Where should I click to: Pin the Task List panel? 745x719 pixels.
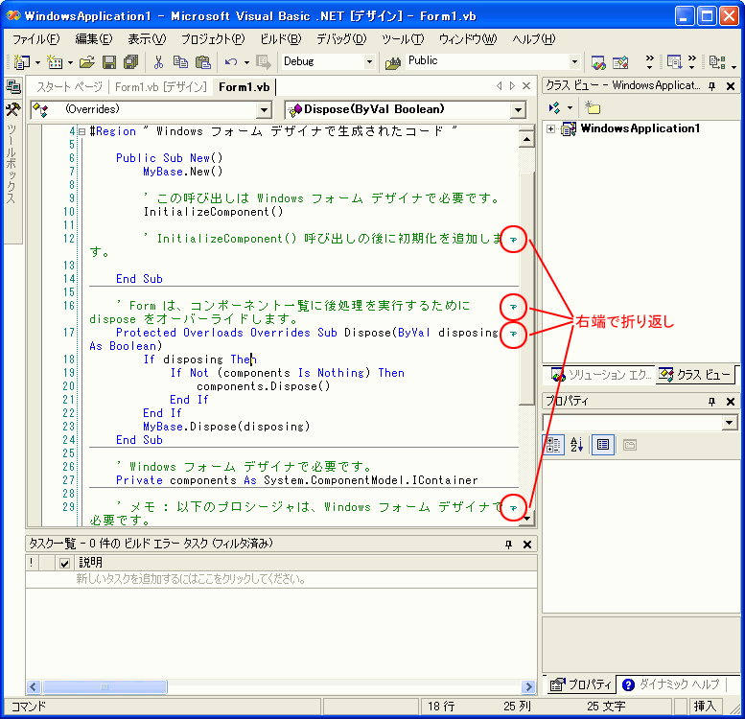(x=508, y=545)
